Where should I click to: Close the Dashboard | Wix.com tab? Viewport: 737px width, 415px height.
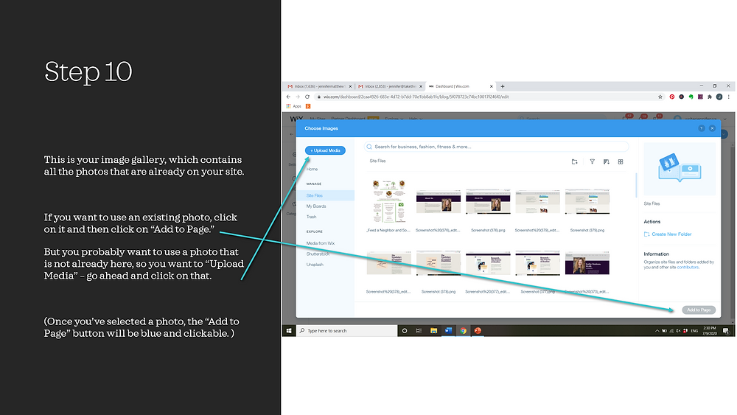(491, 86)
